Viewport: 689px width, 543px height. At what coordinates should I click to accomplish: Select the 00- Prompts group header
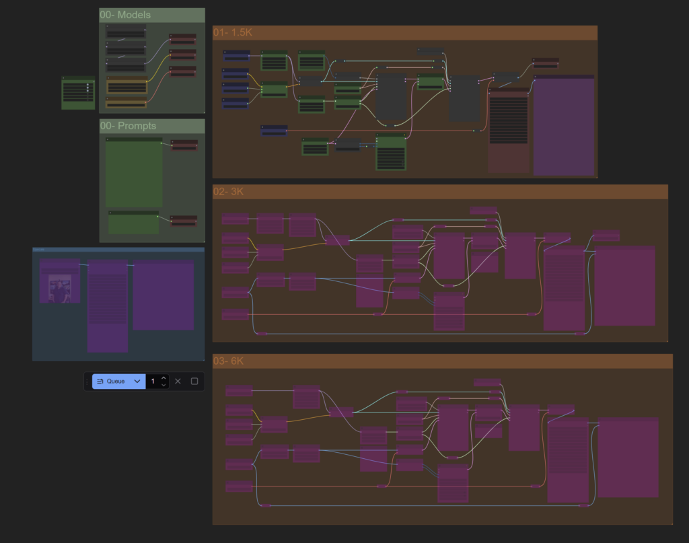128,126
